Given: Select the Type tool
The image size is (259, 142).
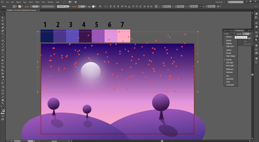Looking at the screenshot, I should pyautogui.click(x=2, y=34).
